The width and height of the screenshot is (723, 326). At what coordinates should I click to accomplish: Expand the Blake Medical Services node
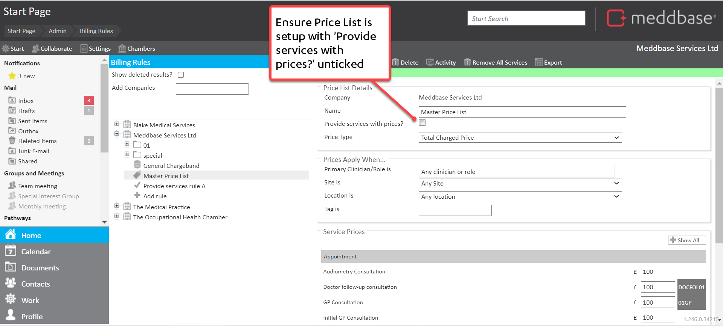[x=117, y=124]
